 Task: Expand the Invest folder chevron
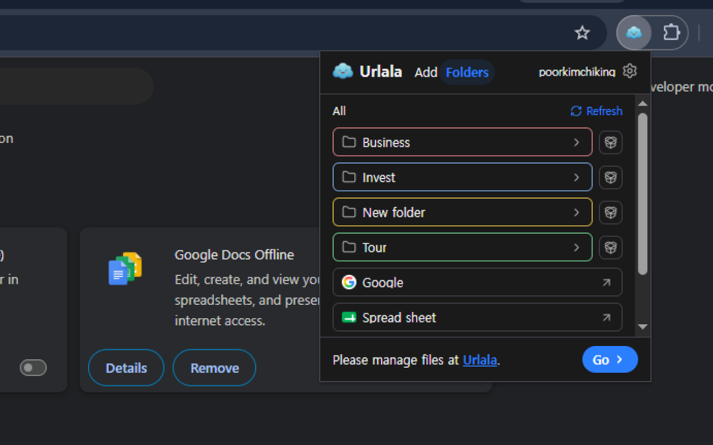[x=577, y=177]
